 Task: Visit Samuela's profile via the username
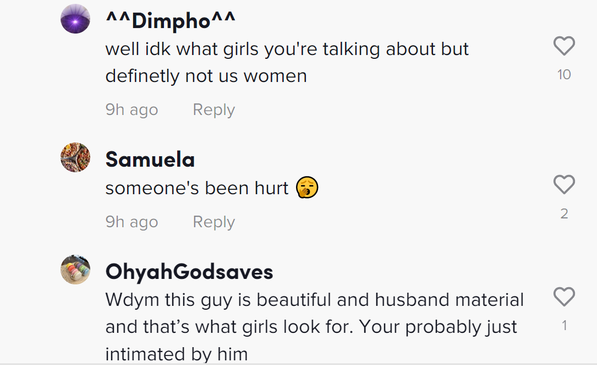pyautogui.click(x=150, y=160)
